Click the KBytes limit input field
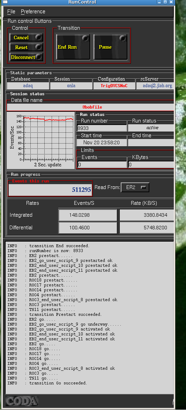The image size is (186, 410). pos(151,165)
